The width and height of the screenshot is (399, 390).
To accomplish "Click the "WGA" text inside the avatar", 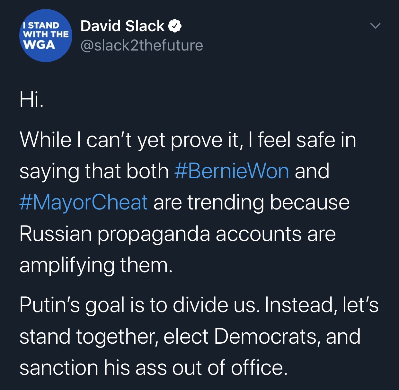I will tap(39, 44).
